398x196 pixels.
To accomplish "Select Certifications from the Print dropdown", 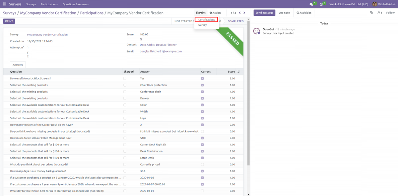I will click(x=206, y=20).
